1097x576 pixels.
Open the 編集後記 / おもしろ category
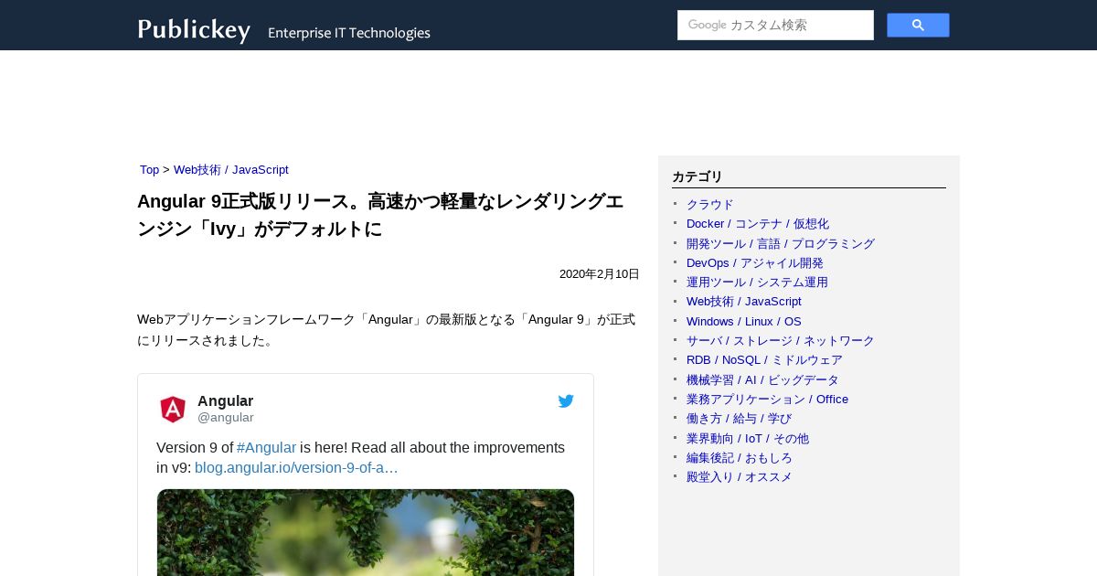pyautogui.click(x=740, y=458)
